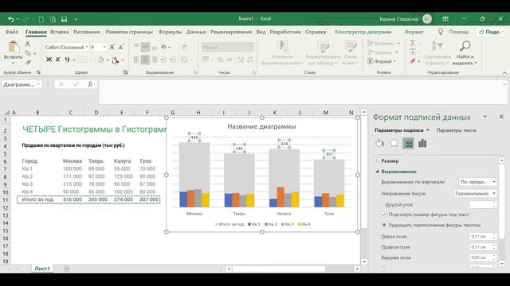Click the Undo arrow in title bar

(10, 19)
